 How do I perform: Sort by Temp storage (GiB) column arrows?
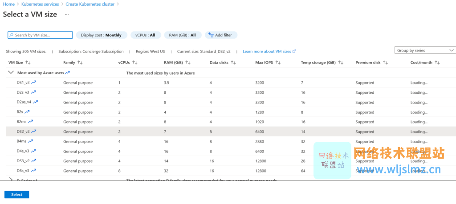(341, 62)
